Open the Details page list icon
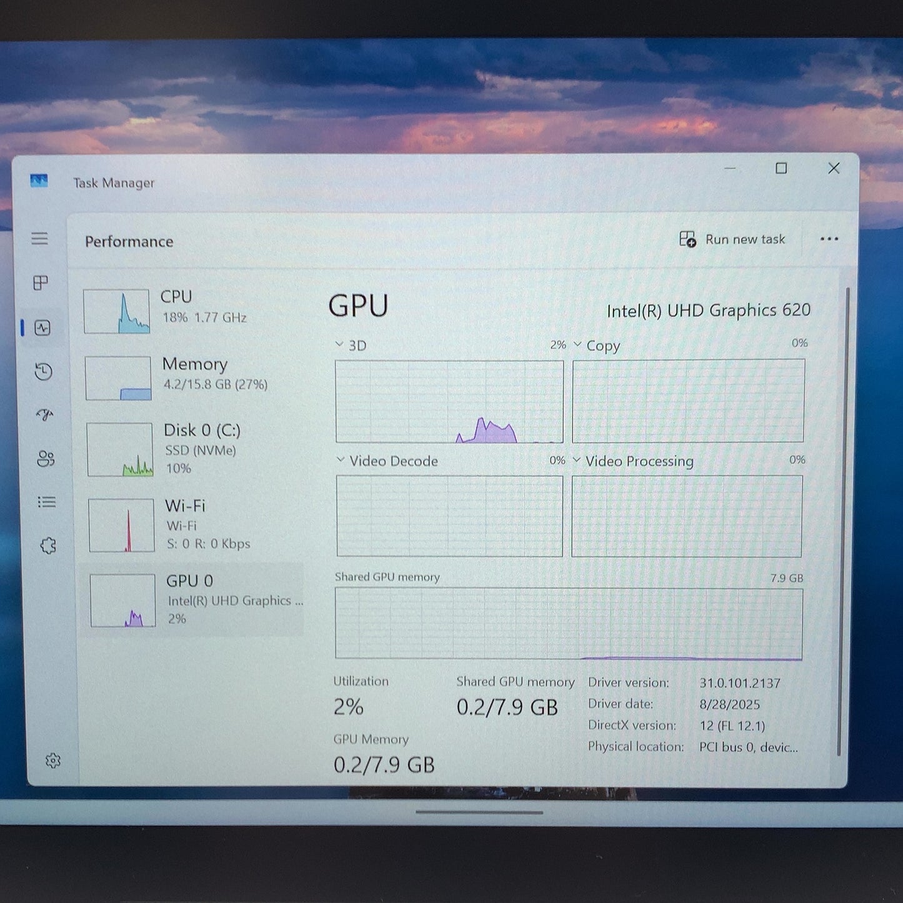The image size is (903, 903). (47, 502)
